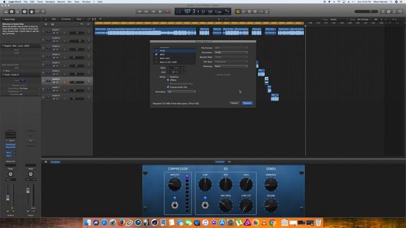Click the Bounce button in dialog
The width and height of the screenshot is (406, 228).
click(x=247, y=103)
